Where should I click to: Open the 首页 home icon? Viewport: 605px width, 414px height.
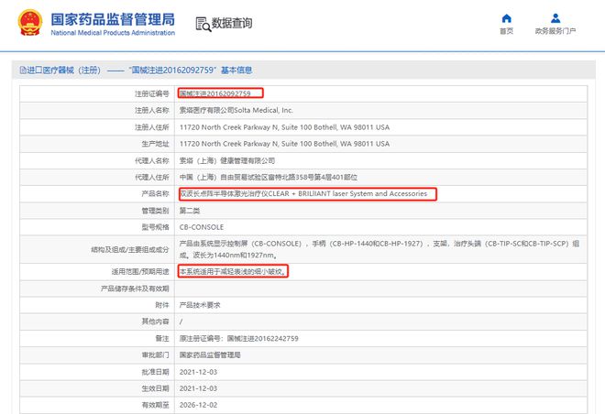point(507,18)
